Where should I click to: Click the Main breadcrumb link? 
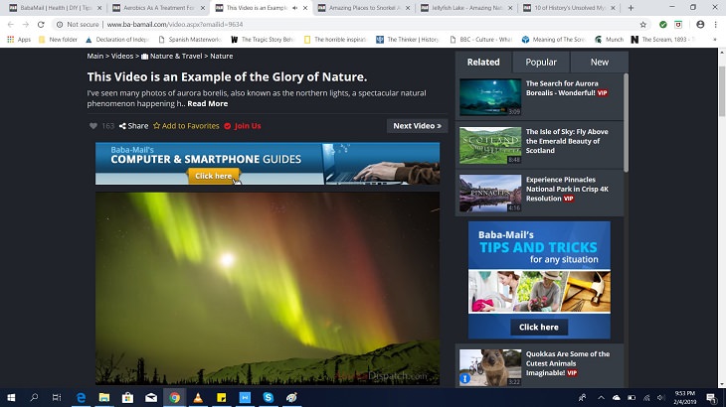pyautogui.click(x=95, y=56)
